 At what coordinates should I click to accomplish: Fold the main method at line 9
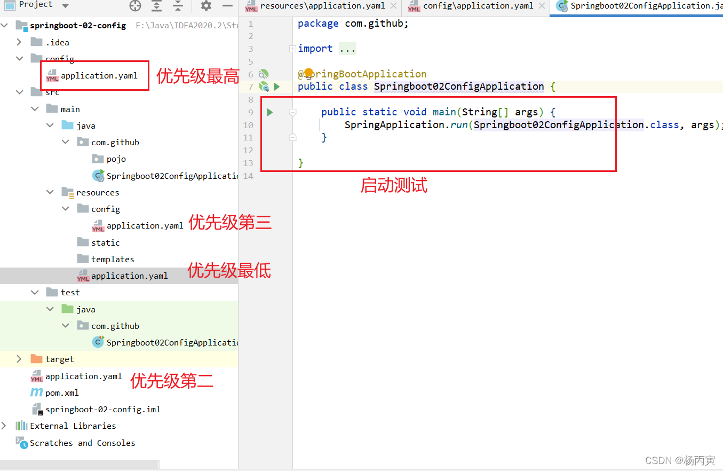292,112
